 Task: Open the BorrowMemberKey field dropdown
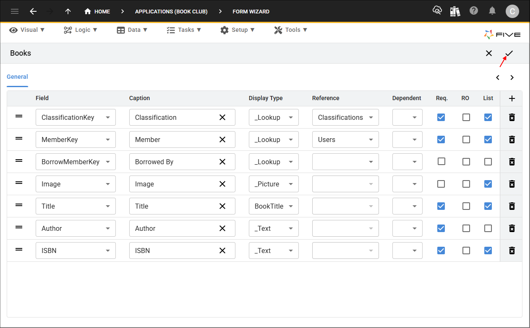(x=76, y=162)
